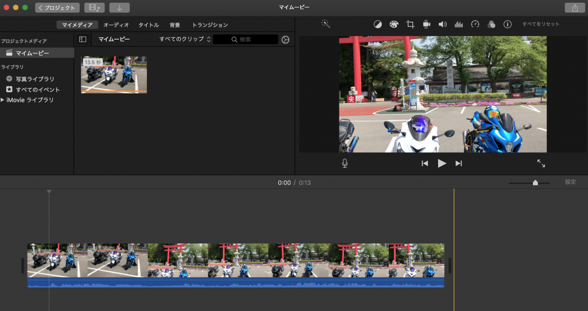Image resolution: width=588 pixels, height=311 pixels.
Task: Open browser settings gear icon
Action: point(285,40)
